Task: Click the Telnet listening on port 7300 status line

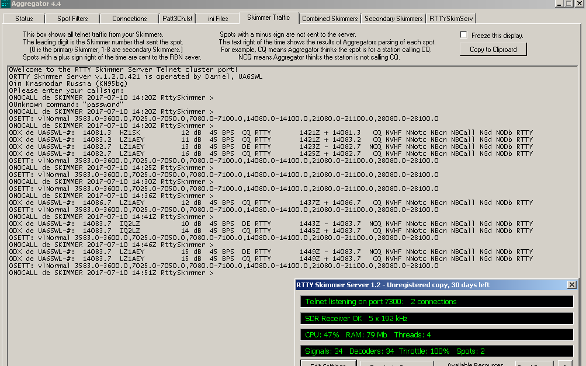Action: coord(436,302)
